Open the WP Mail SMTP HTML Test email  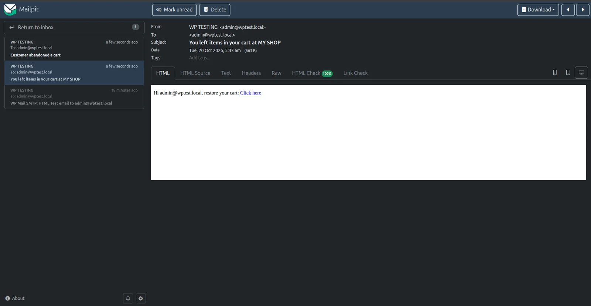pyautogui.click(x=74, y=97)
